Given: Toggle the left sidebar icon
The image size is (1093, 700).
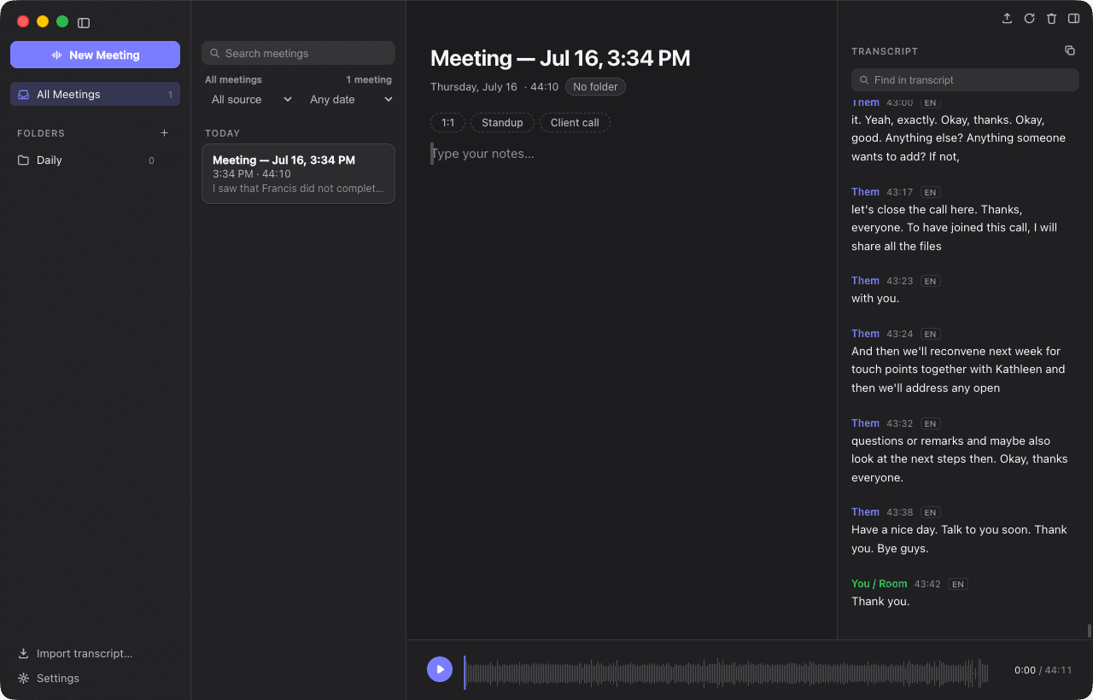Looking at the screenshot, I should pyautogui.click(x=84, y=23).
